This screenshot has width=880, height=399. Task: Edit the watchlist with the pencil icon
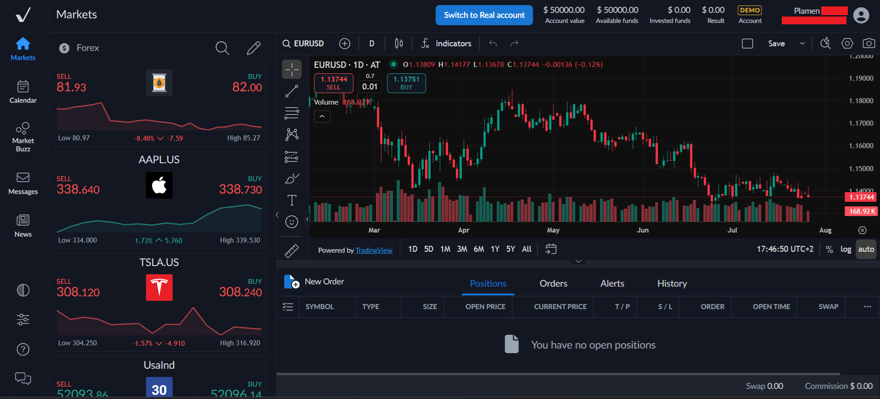(253, 48)
